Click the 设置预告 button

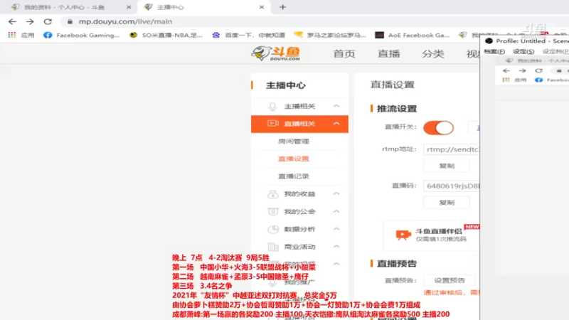click(450, 280)
